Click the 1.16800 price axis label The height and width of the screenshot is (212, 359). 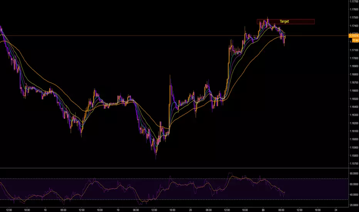[x=354, y=74]
